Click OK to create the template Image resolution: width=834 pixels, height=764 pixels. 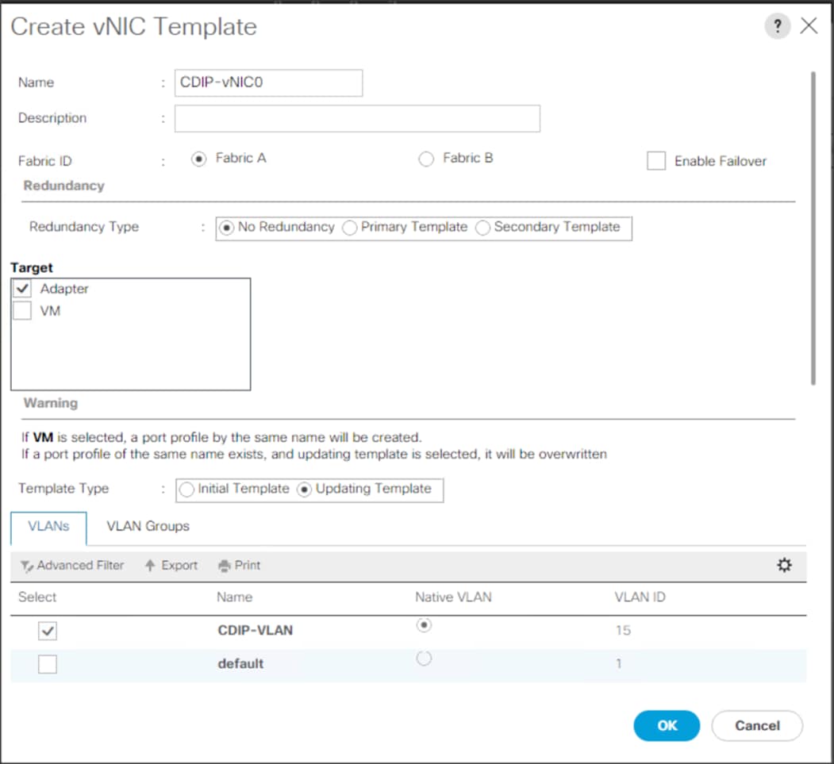tap(667, 725)
